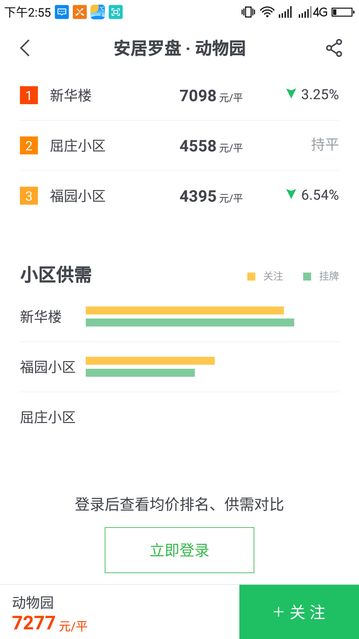Open the share icon menu
359x639 pixels.
tap(334, 48)
